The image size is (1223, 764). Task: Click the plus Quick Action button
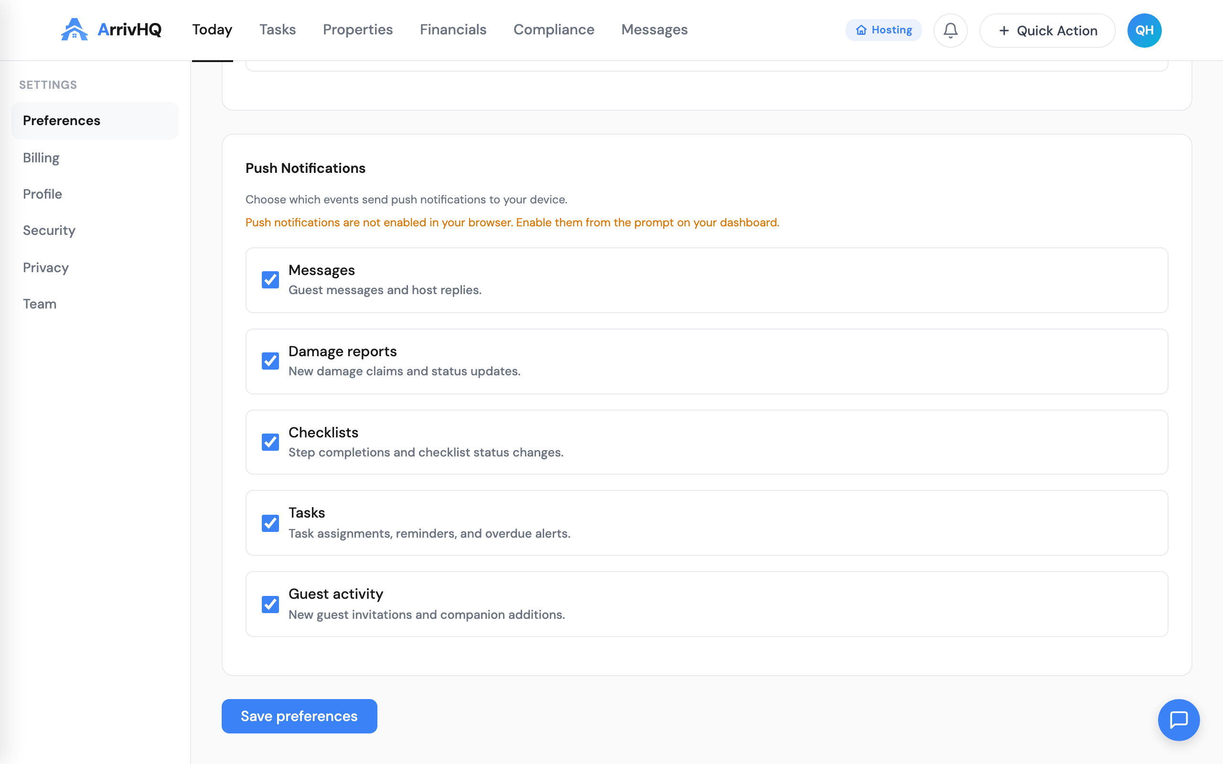point(1047,30)
